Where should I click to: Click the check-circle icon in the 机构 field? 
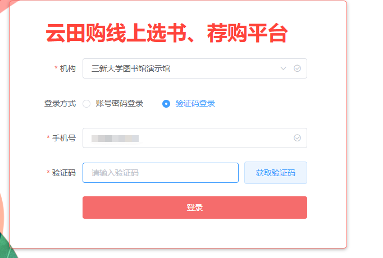point(298,68)
